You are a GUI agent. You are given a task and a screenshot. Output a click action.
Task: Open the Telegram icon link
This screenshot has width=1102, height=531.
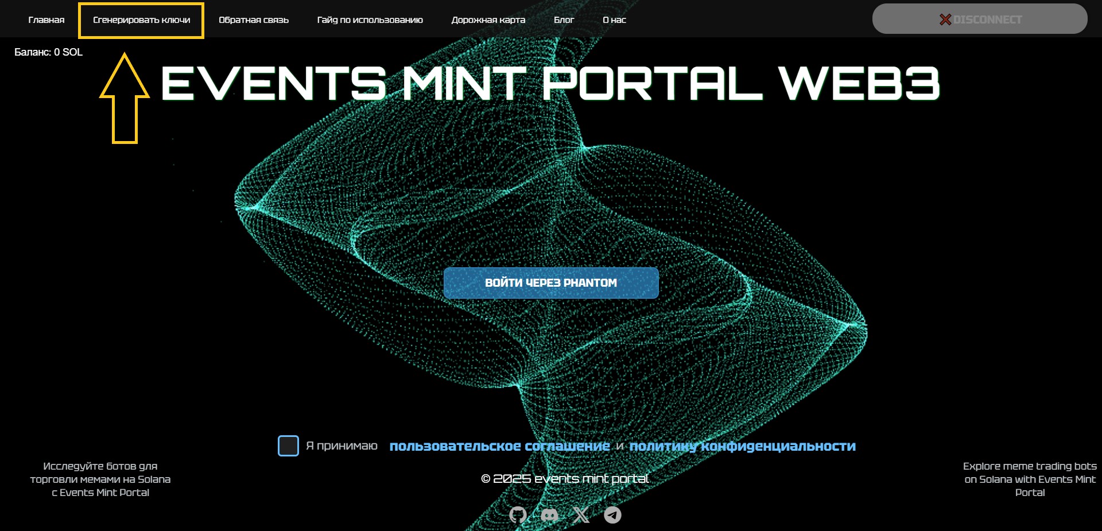click(x=612, y=515)
